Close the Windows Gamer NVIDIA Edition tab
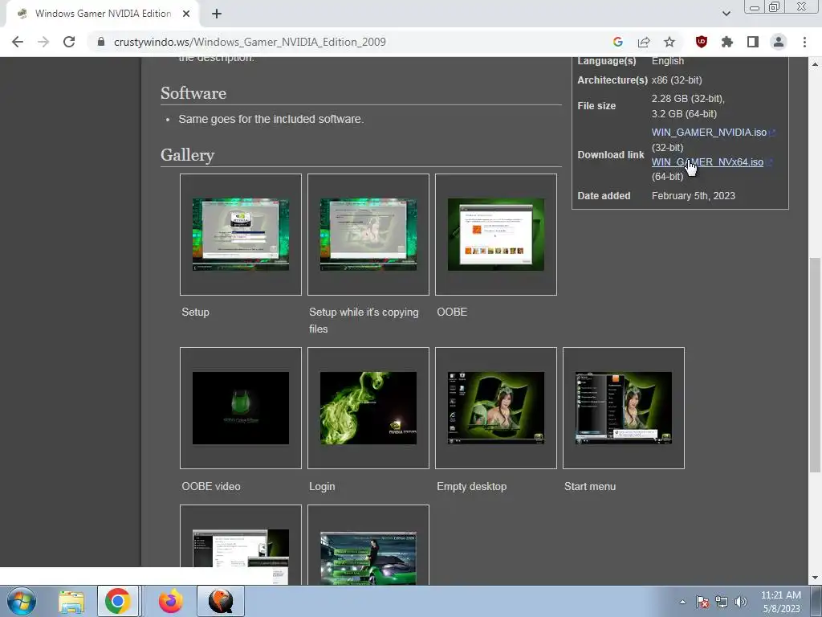 point(186,14)
